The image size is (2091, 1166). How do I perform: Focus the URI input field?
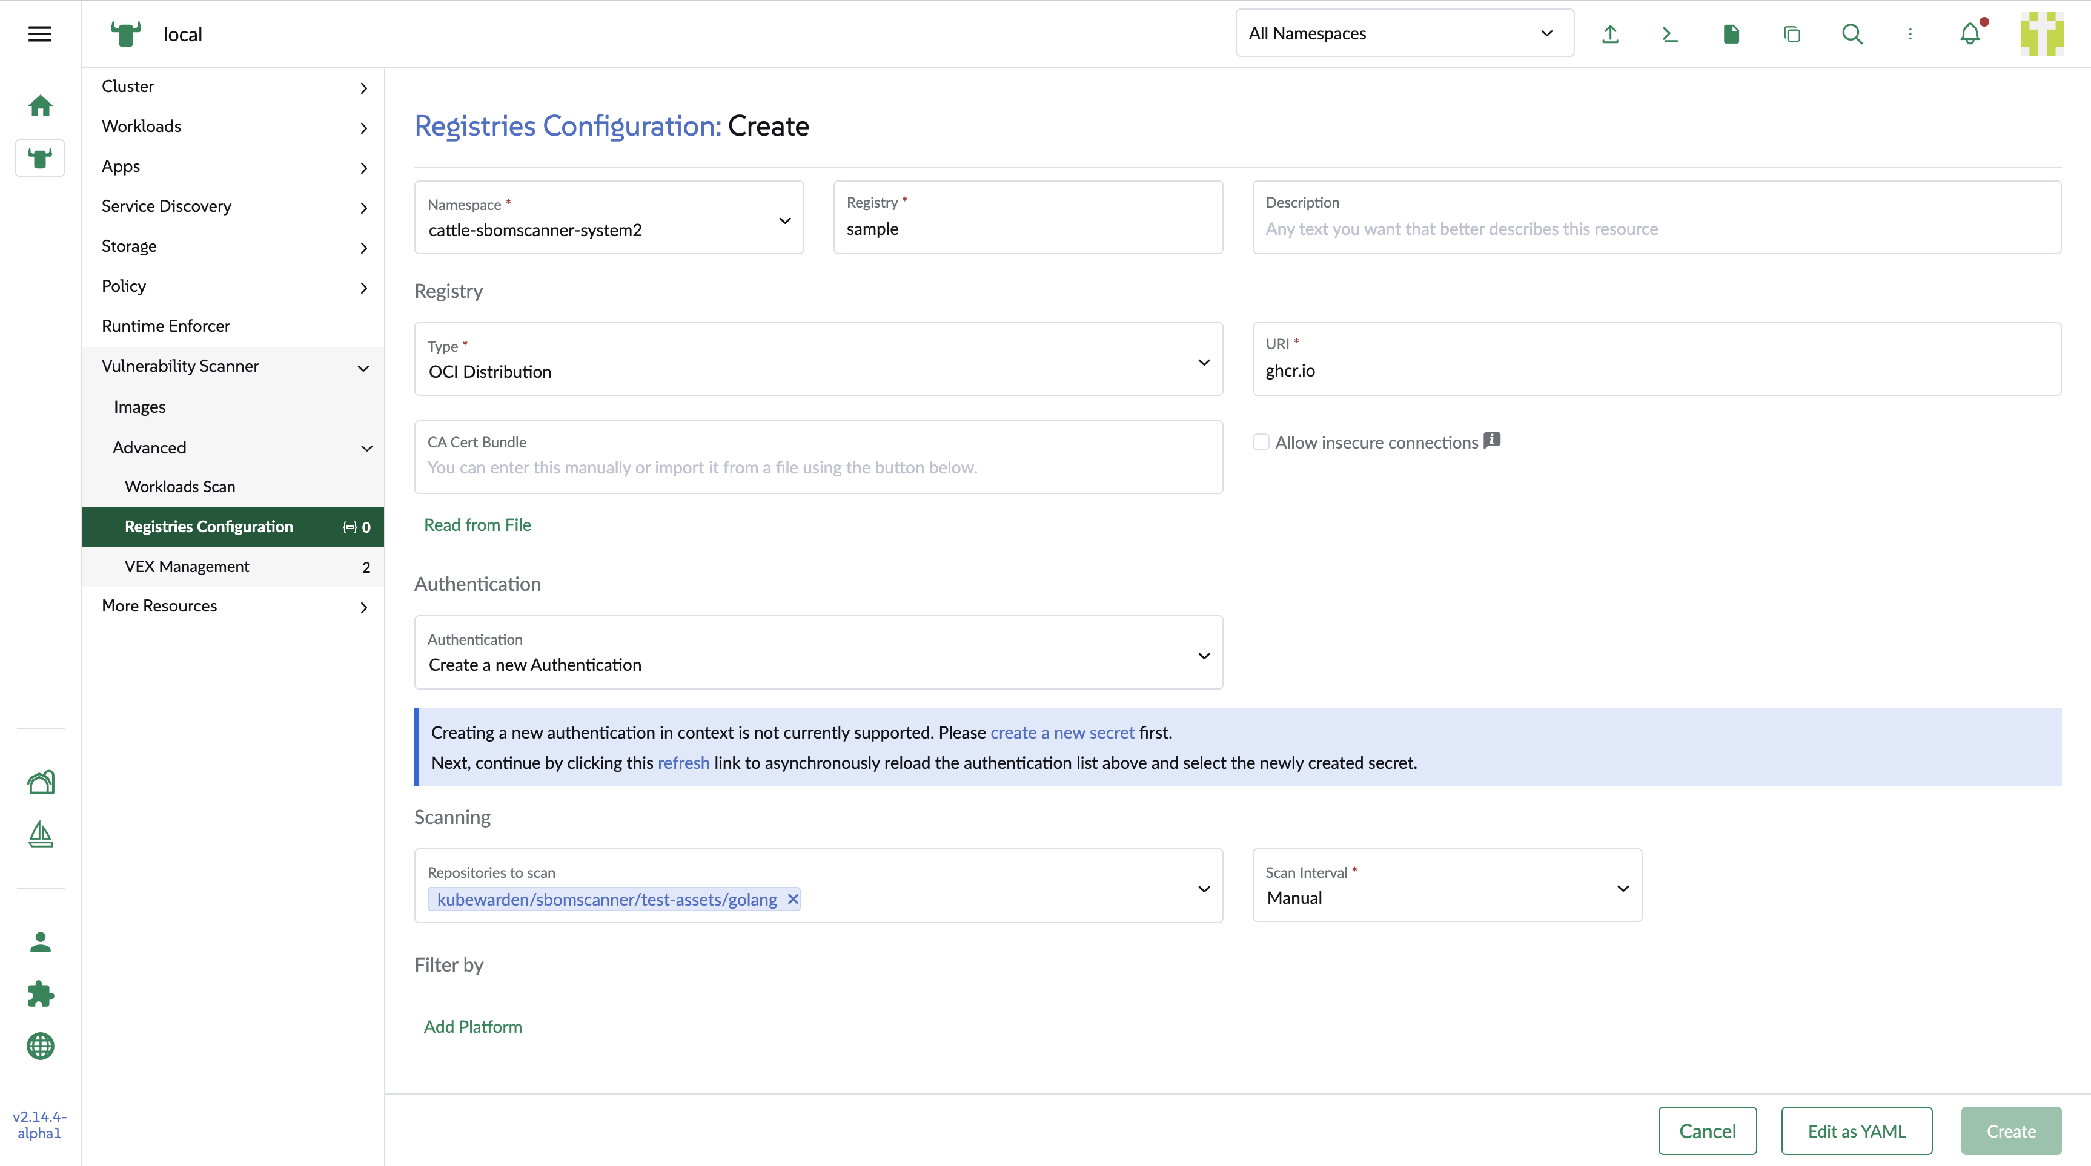pos(1656,360)
